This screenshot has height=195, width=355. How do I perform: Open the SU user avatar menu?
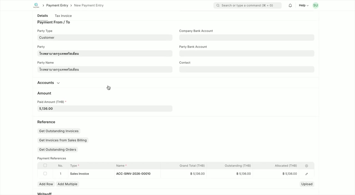315,5
